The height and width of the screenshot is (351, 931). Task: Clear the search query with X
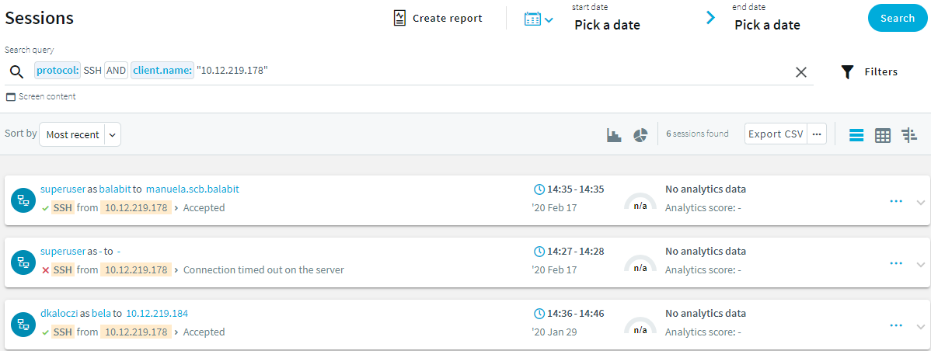coord(801,72)
